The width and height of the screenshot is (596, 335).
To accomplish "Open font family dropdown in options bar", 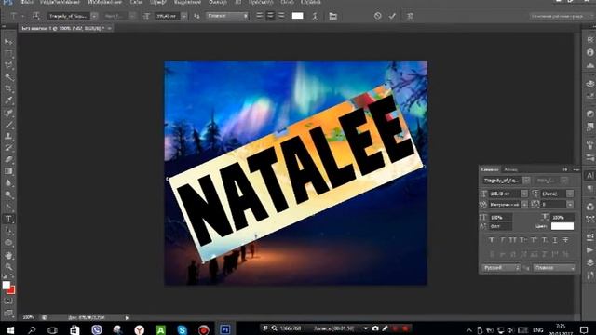I will [94, 16].
